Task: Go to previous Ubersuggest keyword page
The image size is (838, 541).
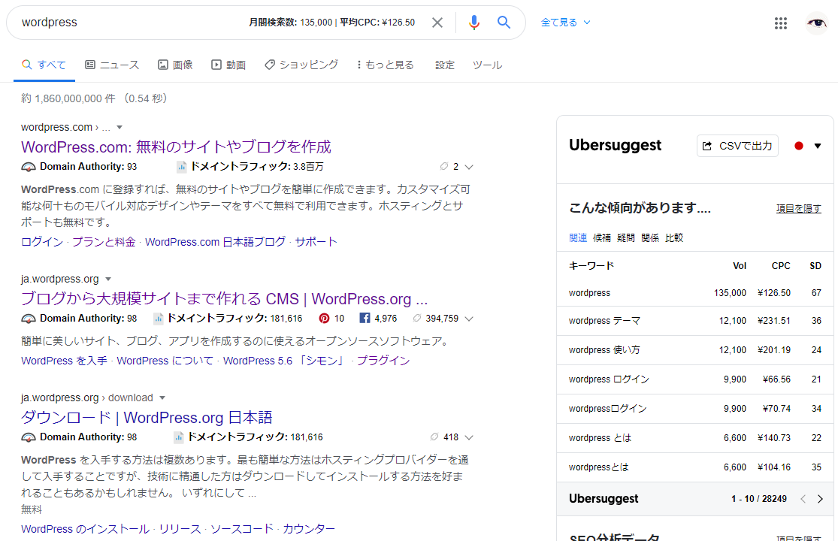Action: click(x=803, y=499)
